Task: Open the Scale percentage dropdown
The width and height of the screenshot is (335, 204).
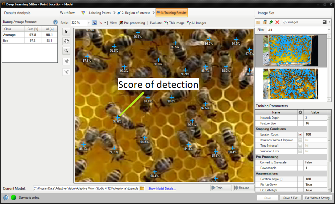Action: tap(89, 23)
